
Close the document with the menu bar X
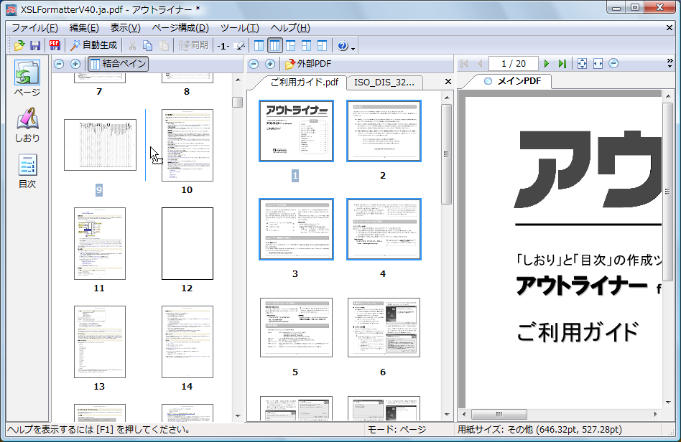670,28
